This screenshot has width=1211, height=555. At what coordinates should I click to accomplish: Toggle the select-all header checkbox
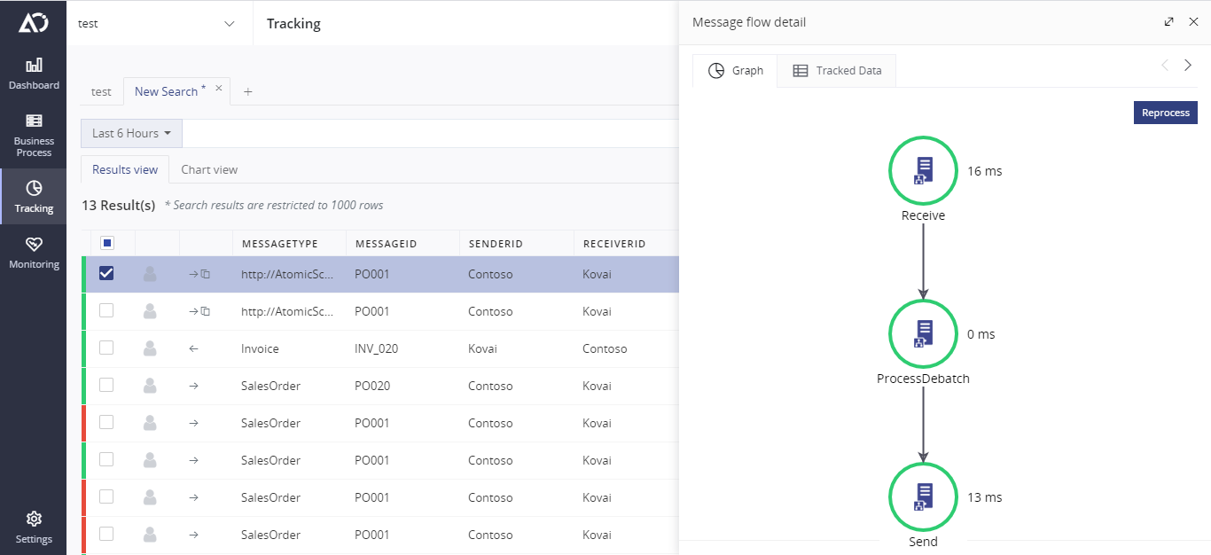click(107, 243)
